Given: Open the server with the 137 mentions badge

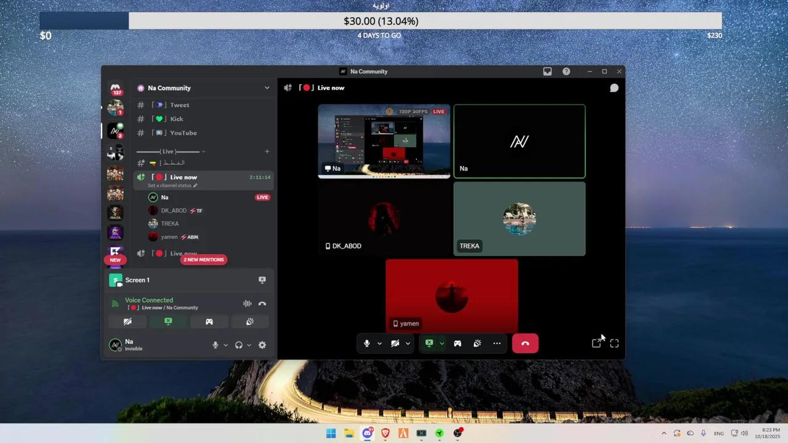Looking at the screenshot, I should click(115, 89).
